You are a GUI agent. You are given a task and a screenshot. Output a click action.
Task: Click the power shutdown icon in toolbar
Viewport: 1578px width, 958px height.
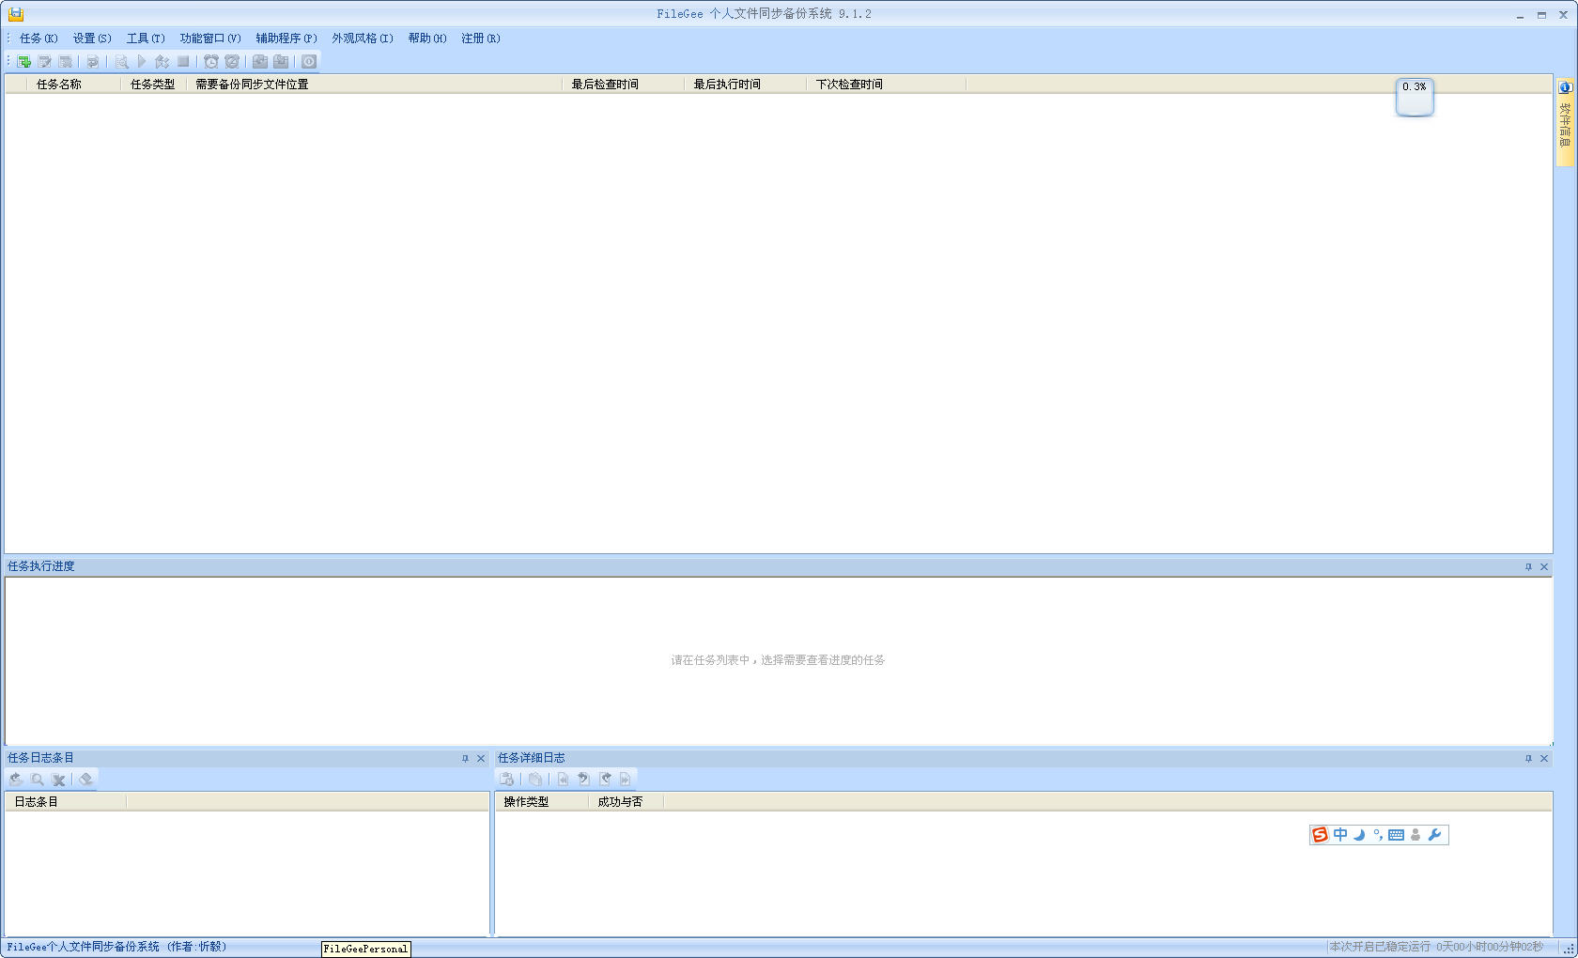(x=309, y=62)
